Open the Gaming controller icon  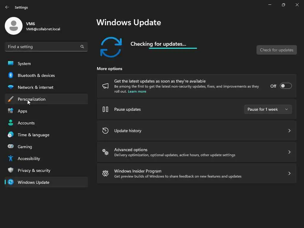pyautogui.click(x=11, y=147)
